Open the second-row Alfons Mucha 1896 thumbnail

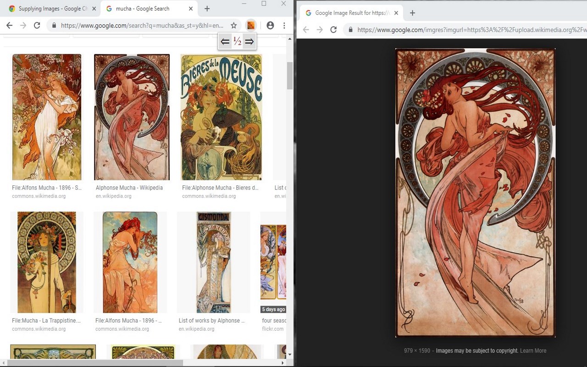(x=130, y=262)
